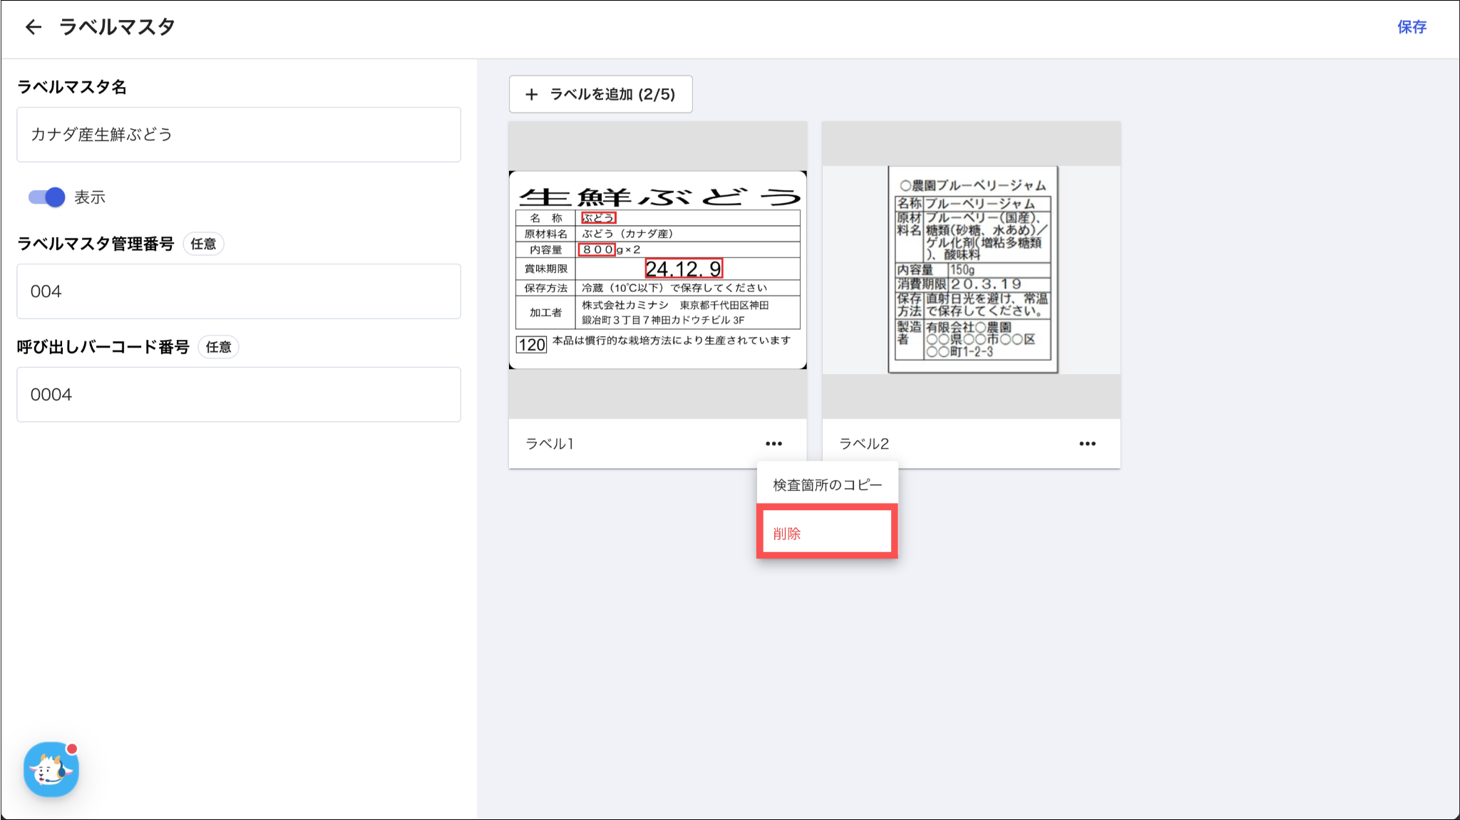Click the back arrow icon

point(33,27)
